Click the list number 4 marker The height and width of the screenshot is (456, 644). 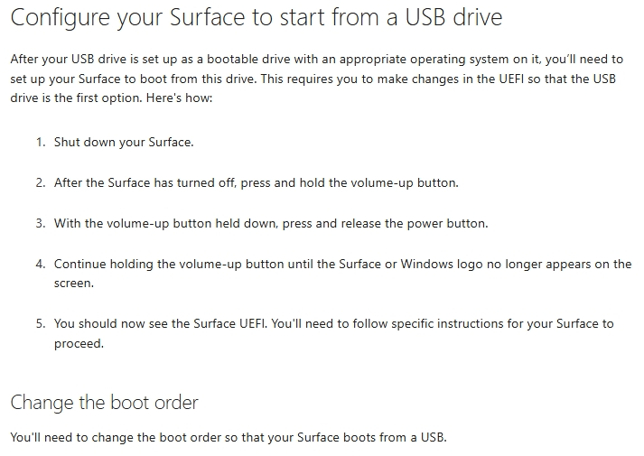[x=41, y=264]
